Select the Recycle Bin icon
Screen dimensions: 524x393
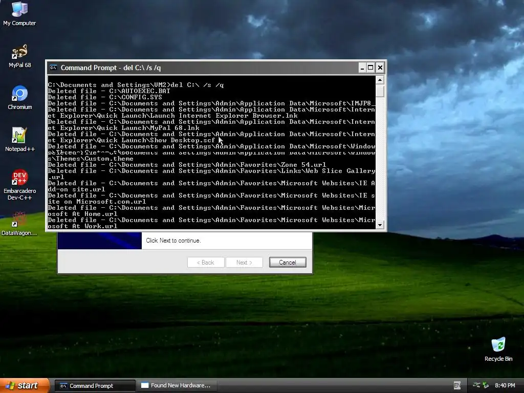tap(498, 349)
